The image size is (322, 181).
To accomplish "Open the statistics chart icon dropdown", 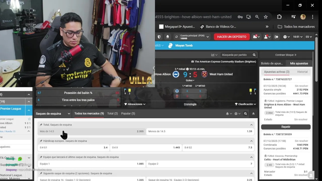I will [x=214, y=55].
